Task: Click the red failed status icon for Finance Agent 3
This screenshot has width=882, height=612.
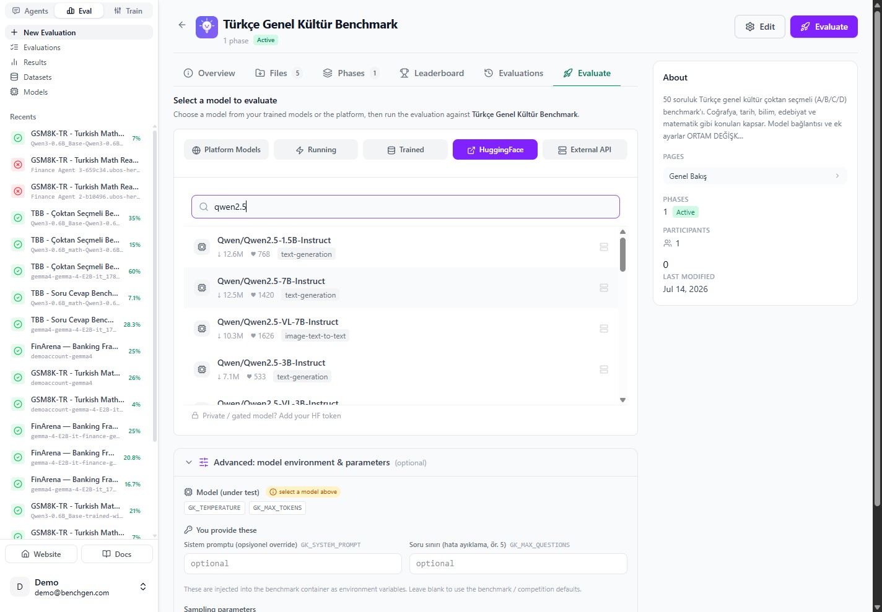Action: pos(18,165)
